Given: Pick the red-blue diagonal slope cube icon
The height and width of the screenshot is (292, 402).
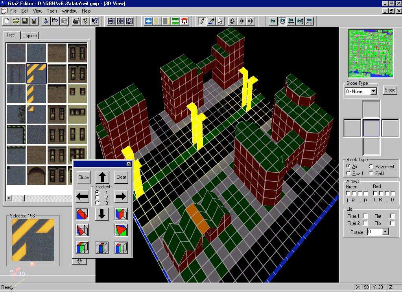Looking at the screenshot, I should tap(82, 214).
